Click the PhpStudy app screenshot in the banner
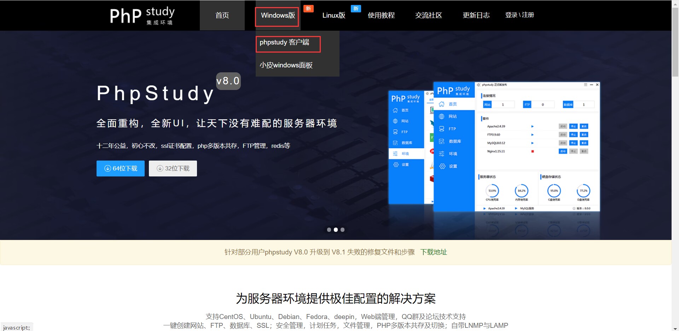679x331 pixels. [x=494, y=146]
